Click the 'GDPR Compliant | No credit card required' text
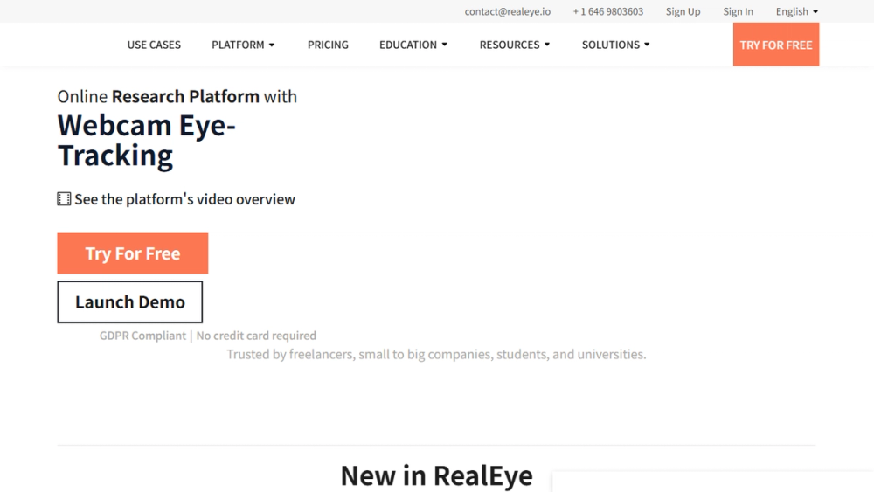This screenshot has height=492, width=874. [x=207, y=336]
